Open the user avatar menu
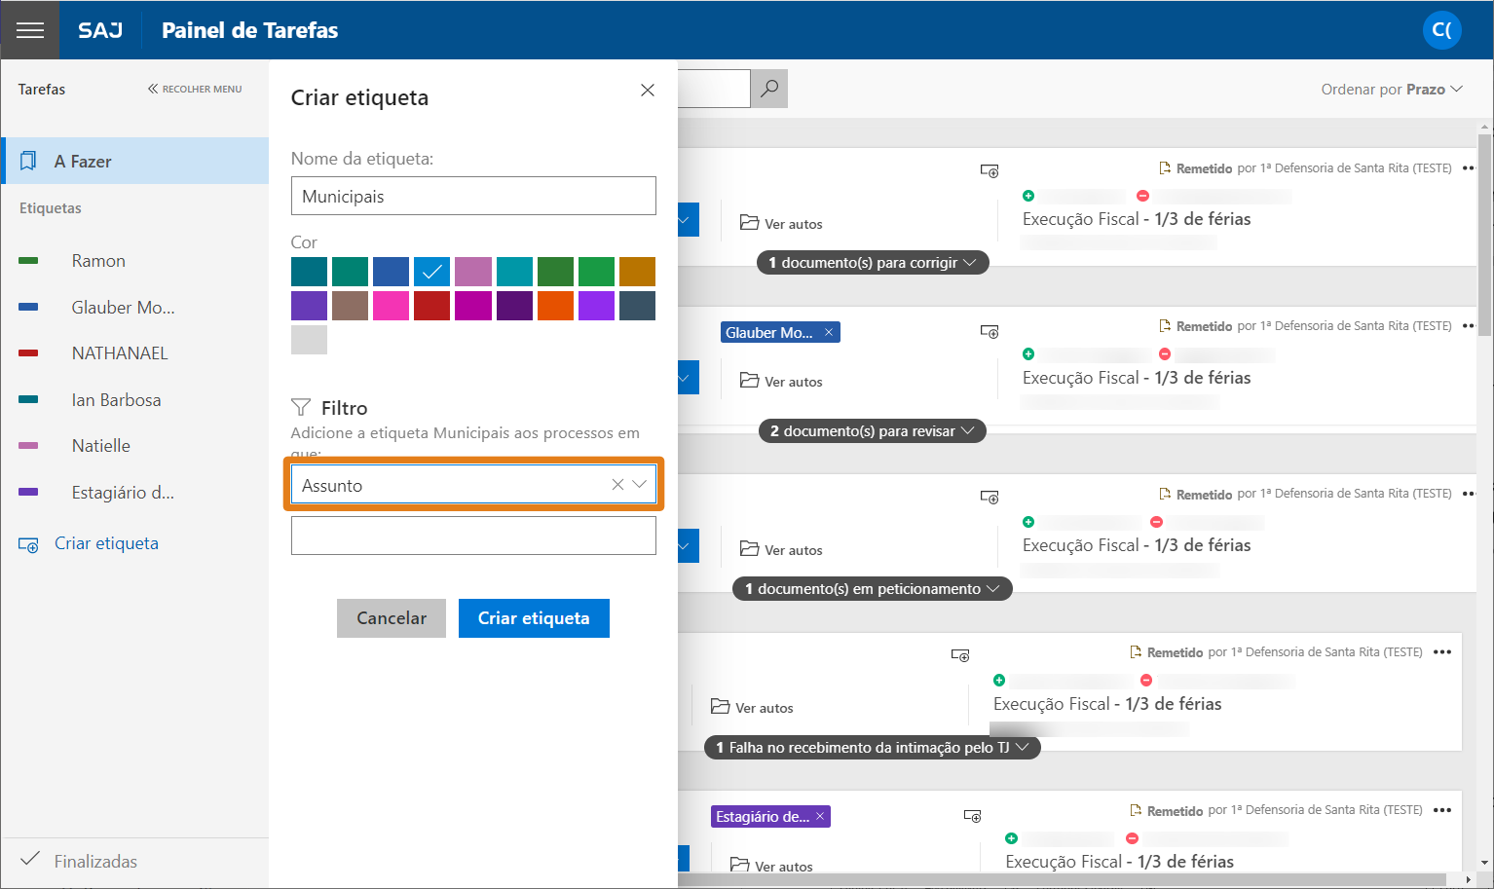The width and height of the screenshot is (1494, 889). click(x=1442, y=30)
